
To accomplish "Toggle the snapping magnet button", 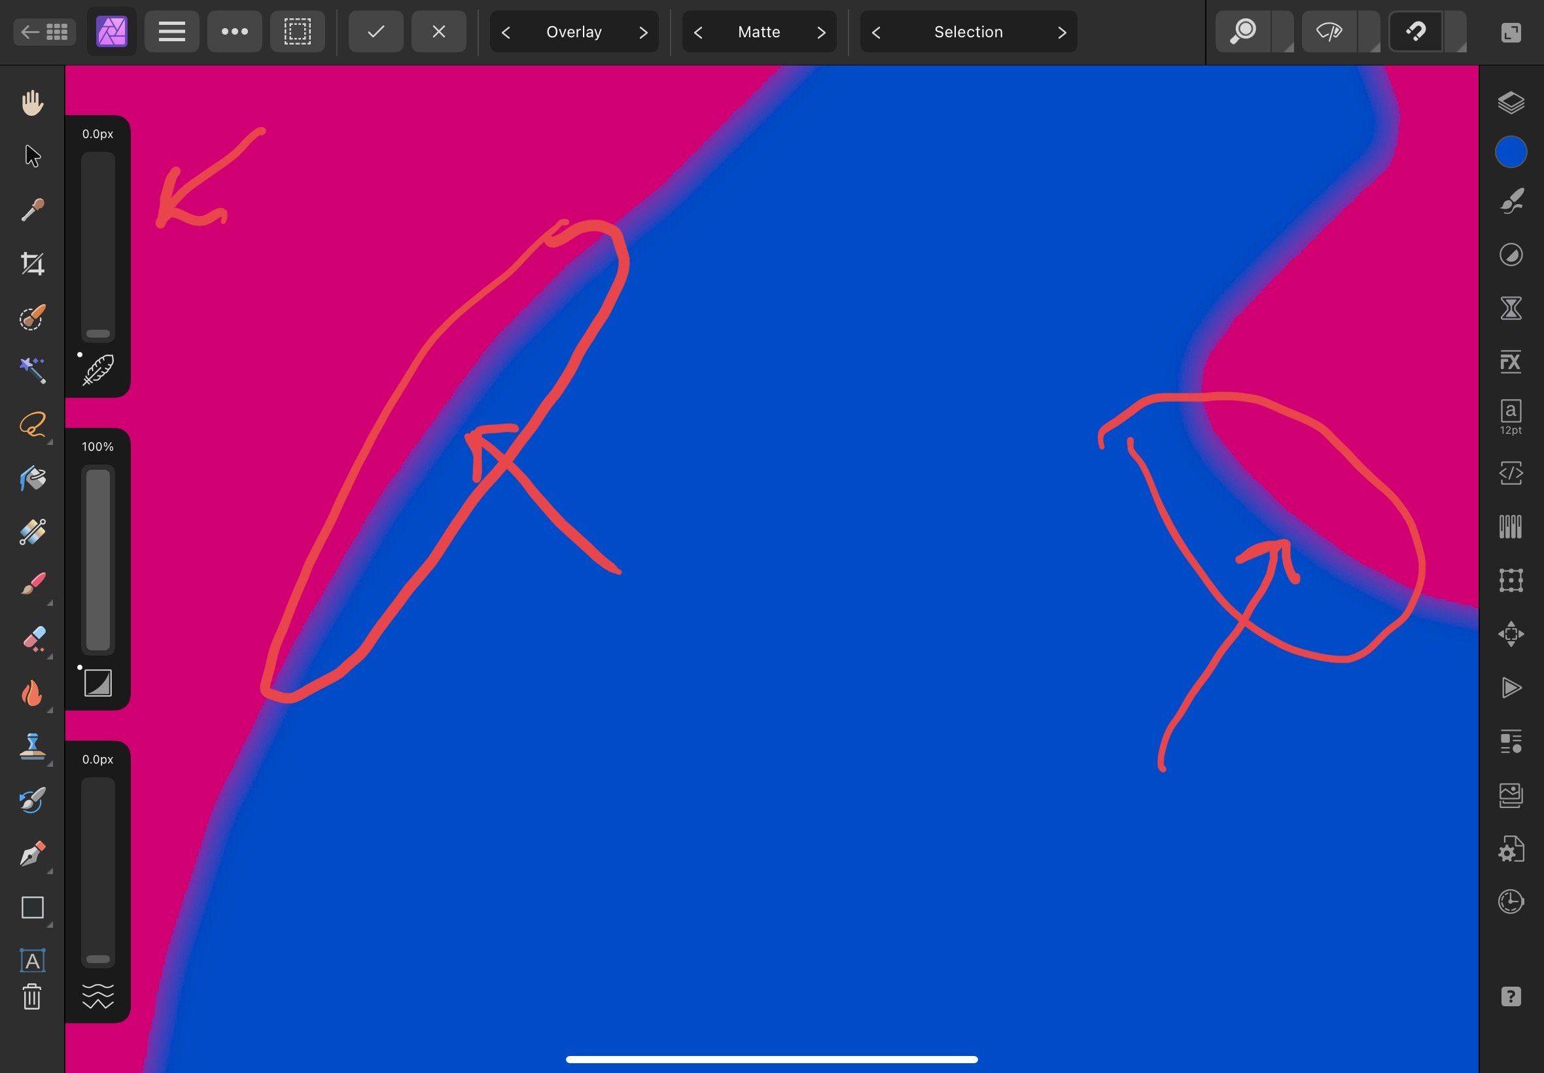I will (1416, 31).
